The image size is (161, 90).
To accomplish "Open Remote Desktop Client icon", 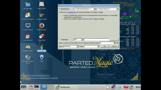I will click(x=28, y=59).
